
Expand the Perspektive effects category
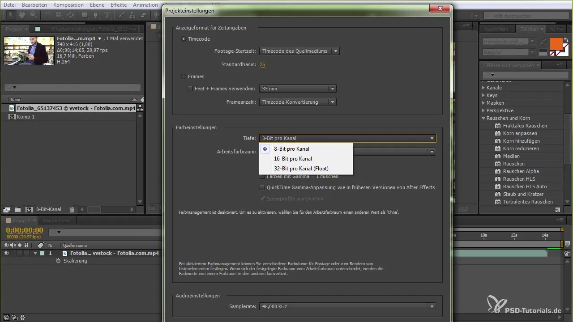coord(483,110)
